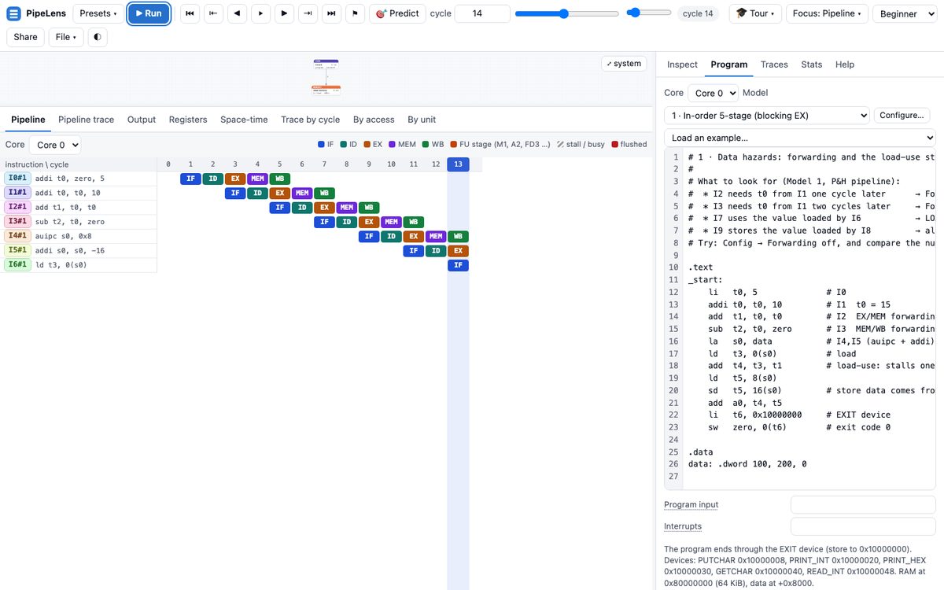Click the Share button

point(25,37)
